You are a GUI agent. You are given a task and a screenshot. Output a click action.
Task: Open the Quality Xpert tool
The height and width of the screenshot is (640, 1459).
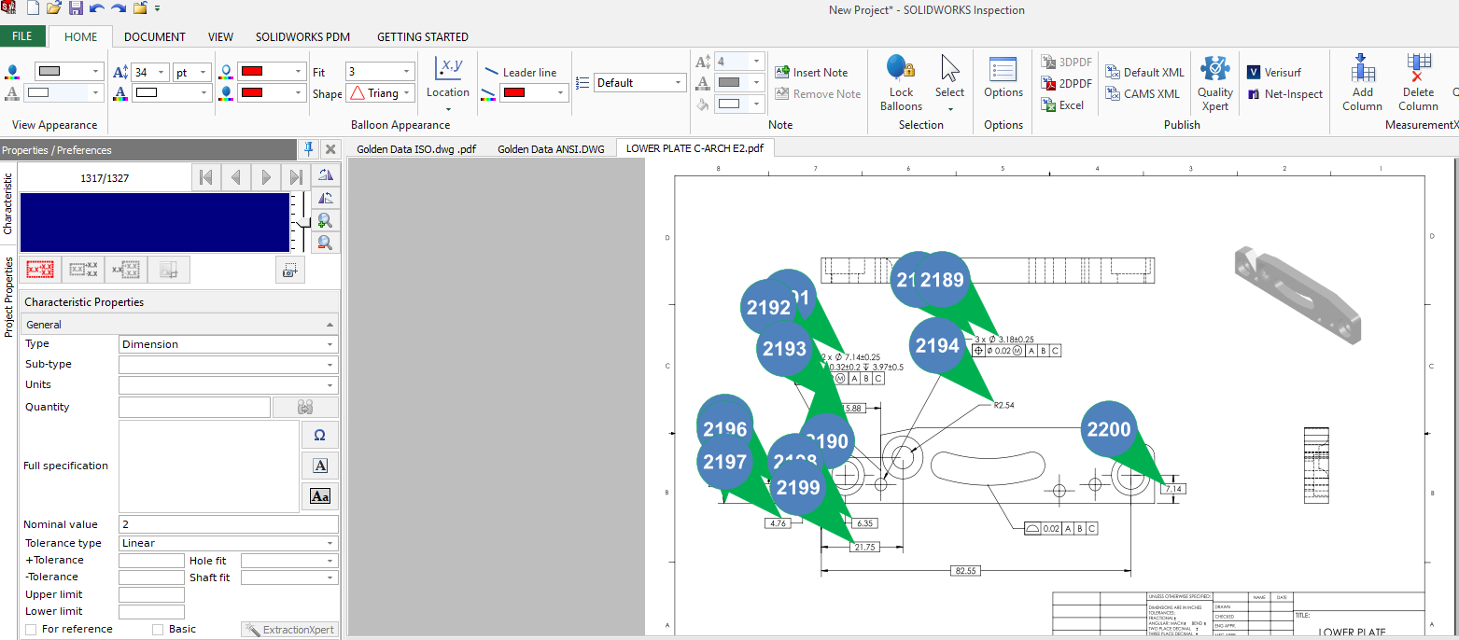tap(1214, 84)
